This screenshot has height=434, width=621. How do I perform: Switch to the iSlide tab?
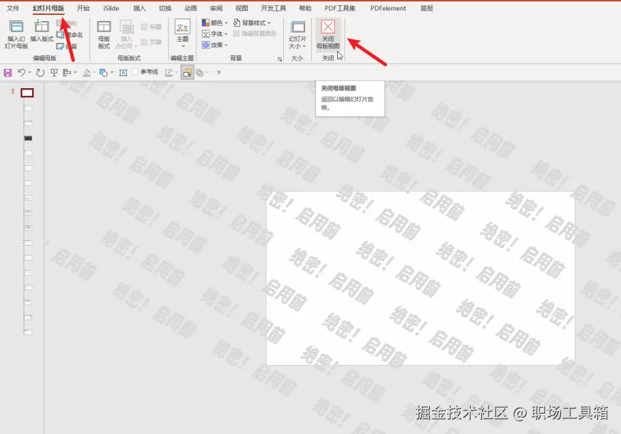click(x=111, y=8)
